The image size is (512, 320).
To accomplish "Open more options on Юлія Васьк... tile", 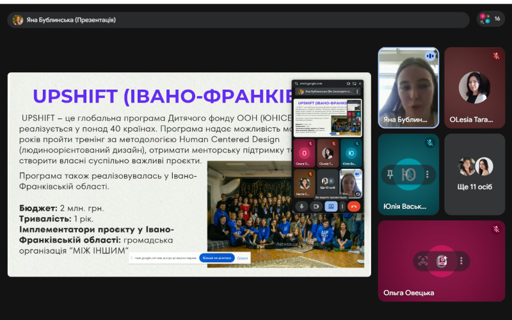I will tap(427, 174).
